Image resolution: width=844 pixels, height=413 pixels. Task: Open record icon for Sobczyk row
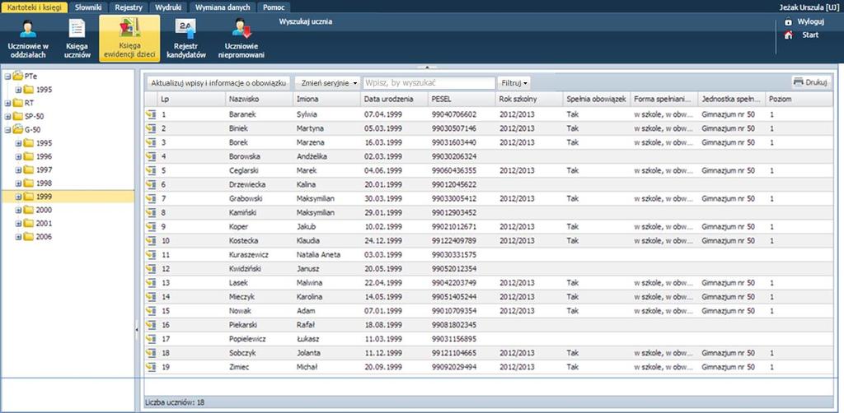[151, 353]
